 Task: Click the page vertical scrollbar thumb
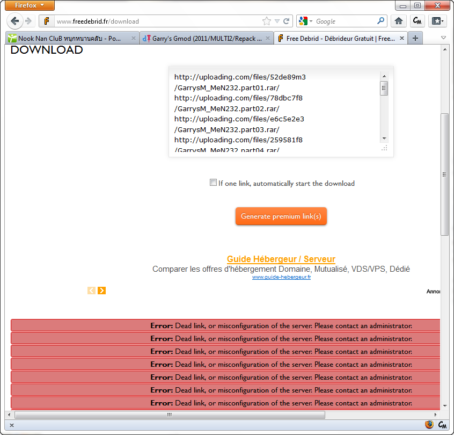[444, 175]
